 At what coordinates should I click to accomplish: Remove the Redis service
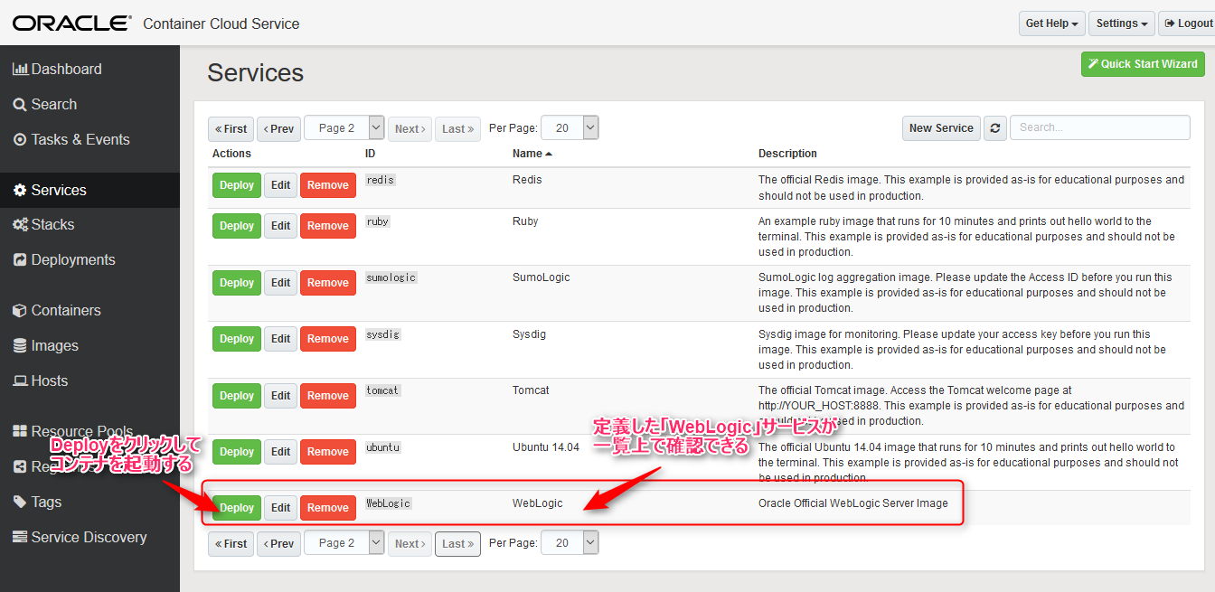[327, 185]
